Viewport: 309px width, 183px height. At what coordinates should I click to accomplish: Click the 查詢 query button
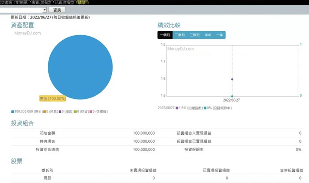[x=57, y=9]
